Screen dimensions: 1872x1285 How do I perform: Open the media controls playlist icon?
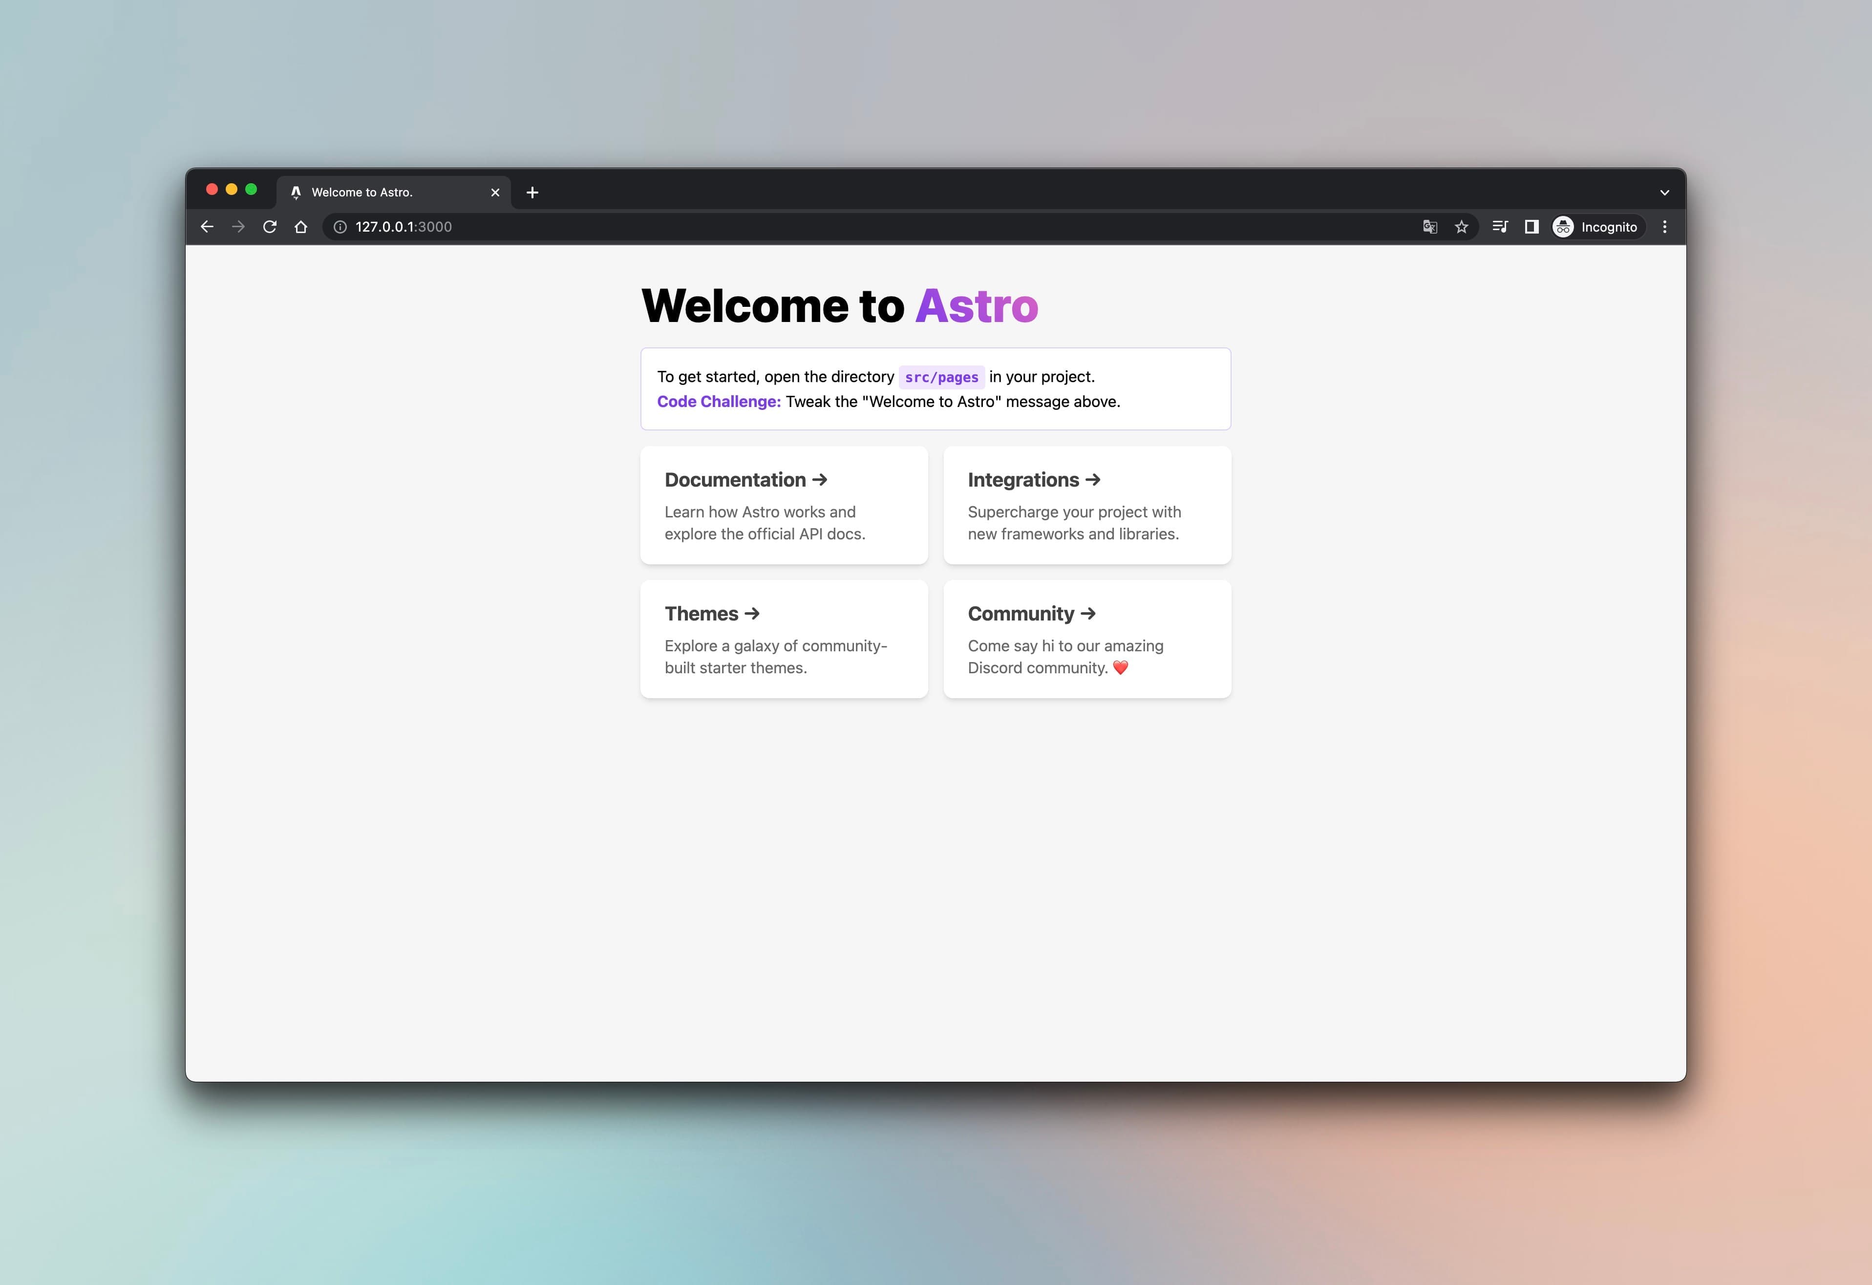coord(1500,227)
